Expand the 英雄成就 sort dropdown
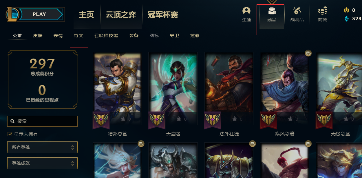 (x=42, y=163)
